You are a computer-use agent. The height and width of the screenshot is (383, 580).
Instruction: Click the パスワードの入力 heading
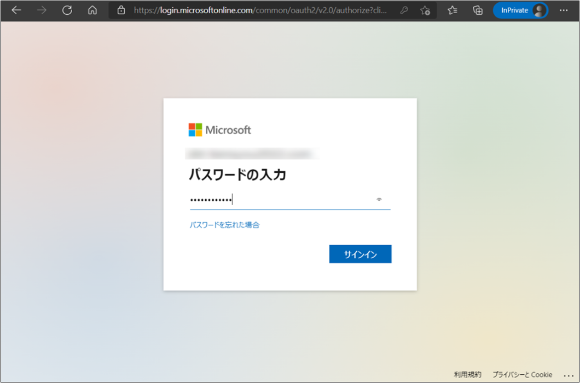[x=237, y=175]
